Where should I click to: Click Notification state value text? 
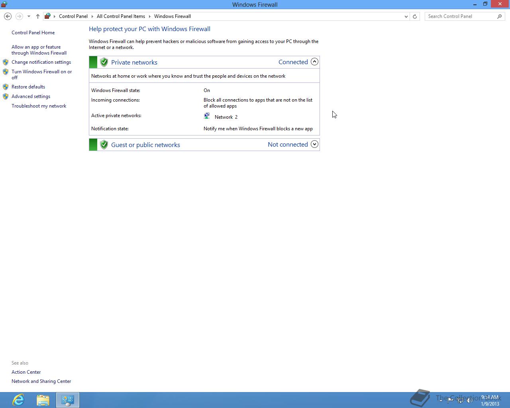[258, 129]
